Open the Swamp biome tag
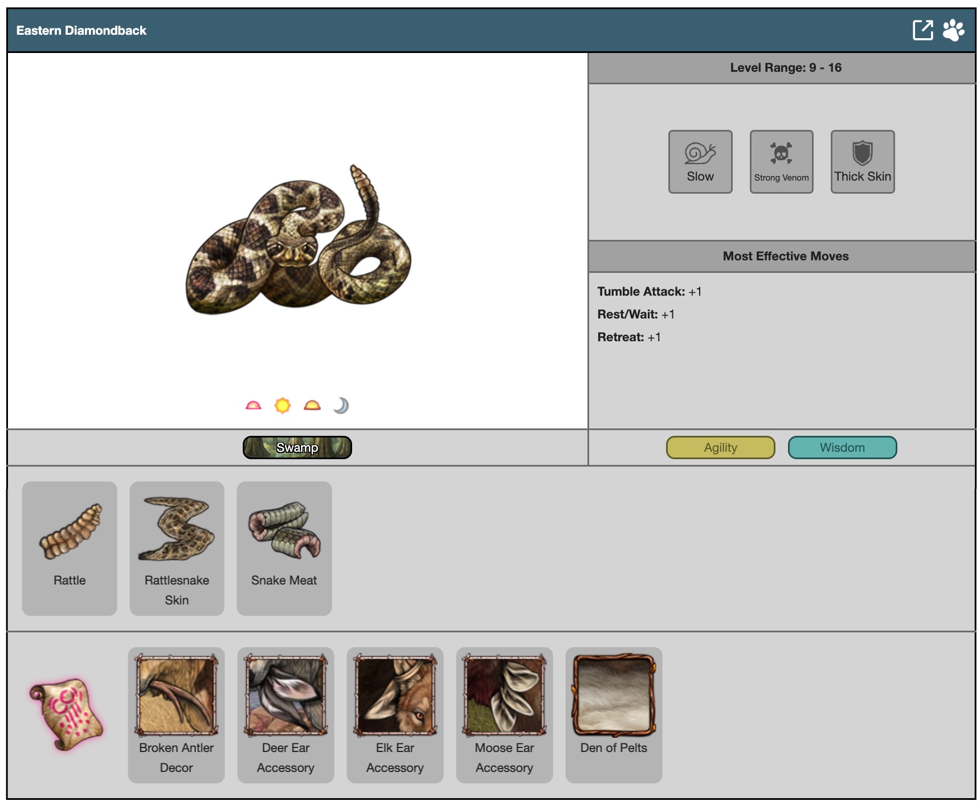The image size is (980, 805). (x=297, y=447)
